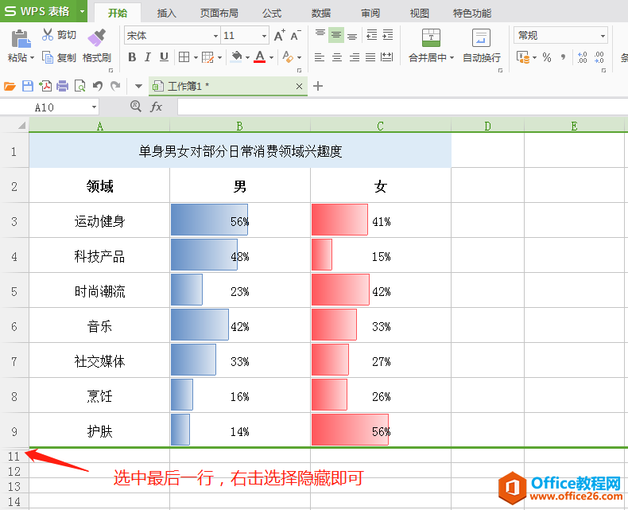Click the open folder icon

pos(10,86)
